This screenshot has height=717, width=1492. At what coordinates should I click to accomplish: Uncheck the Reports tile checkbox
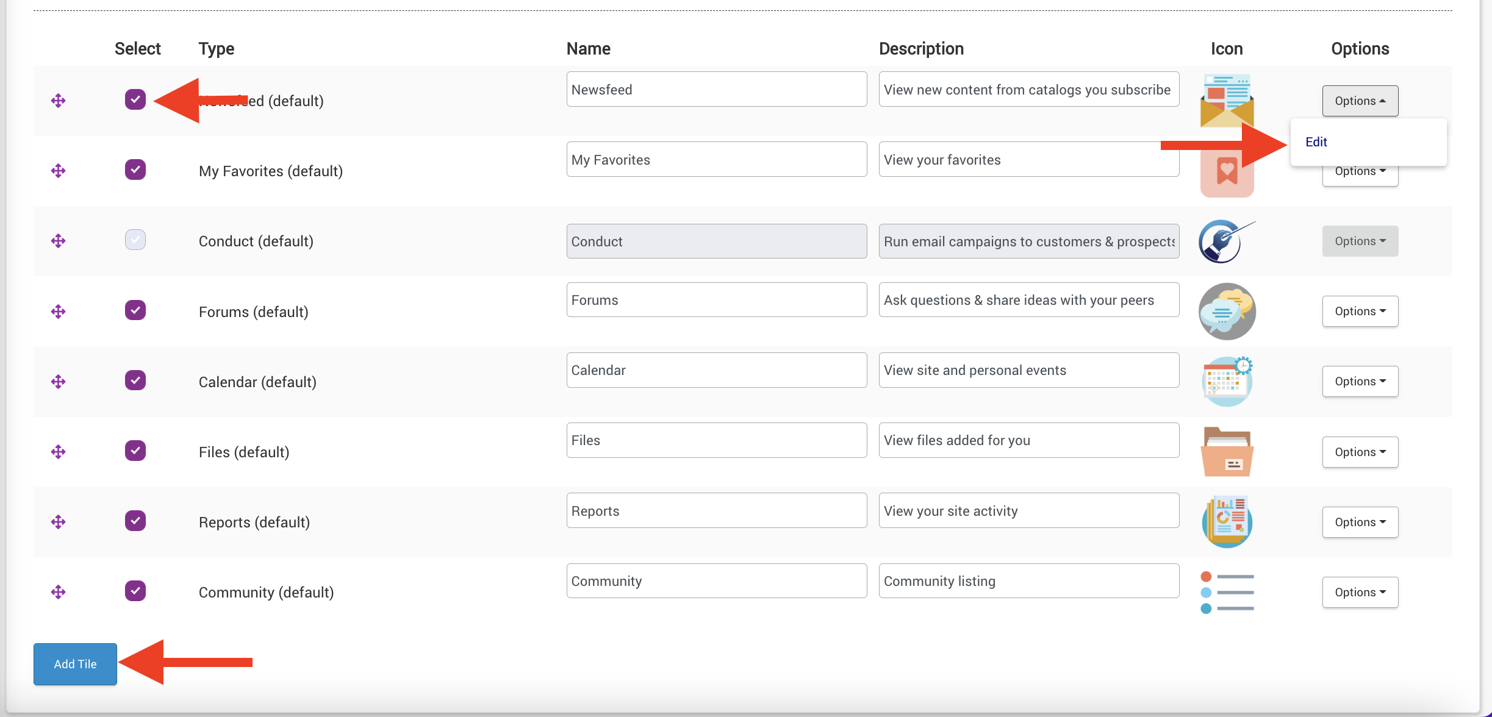[x=135, y=521]
